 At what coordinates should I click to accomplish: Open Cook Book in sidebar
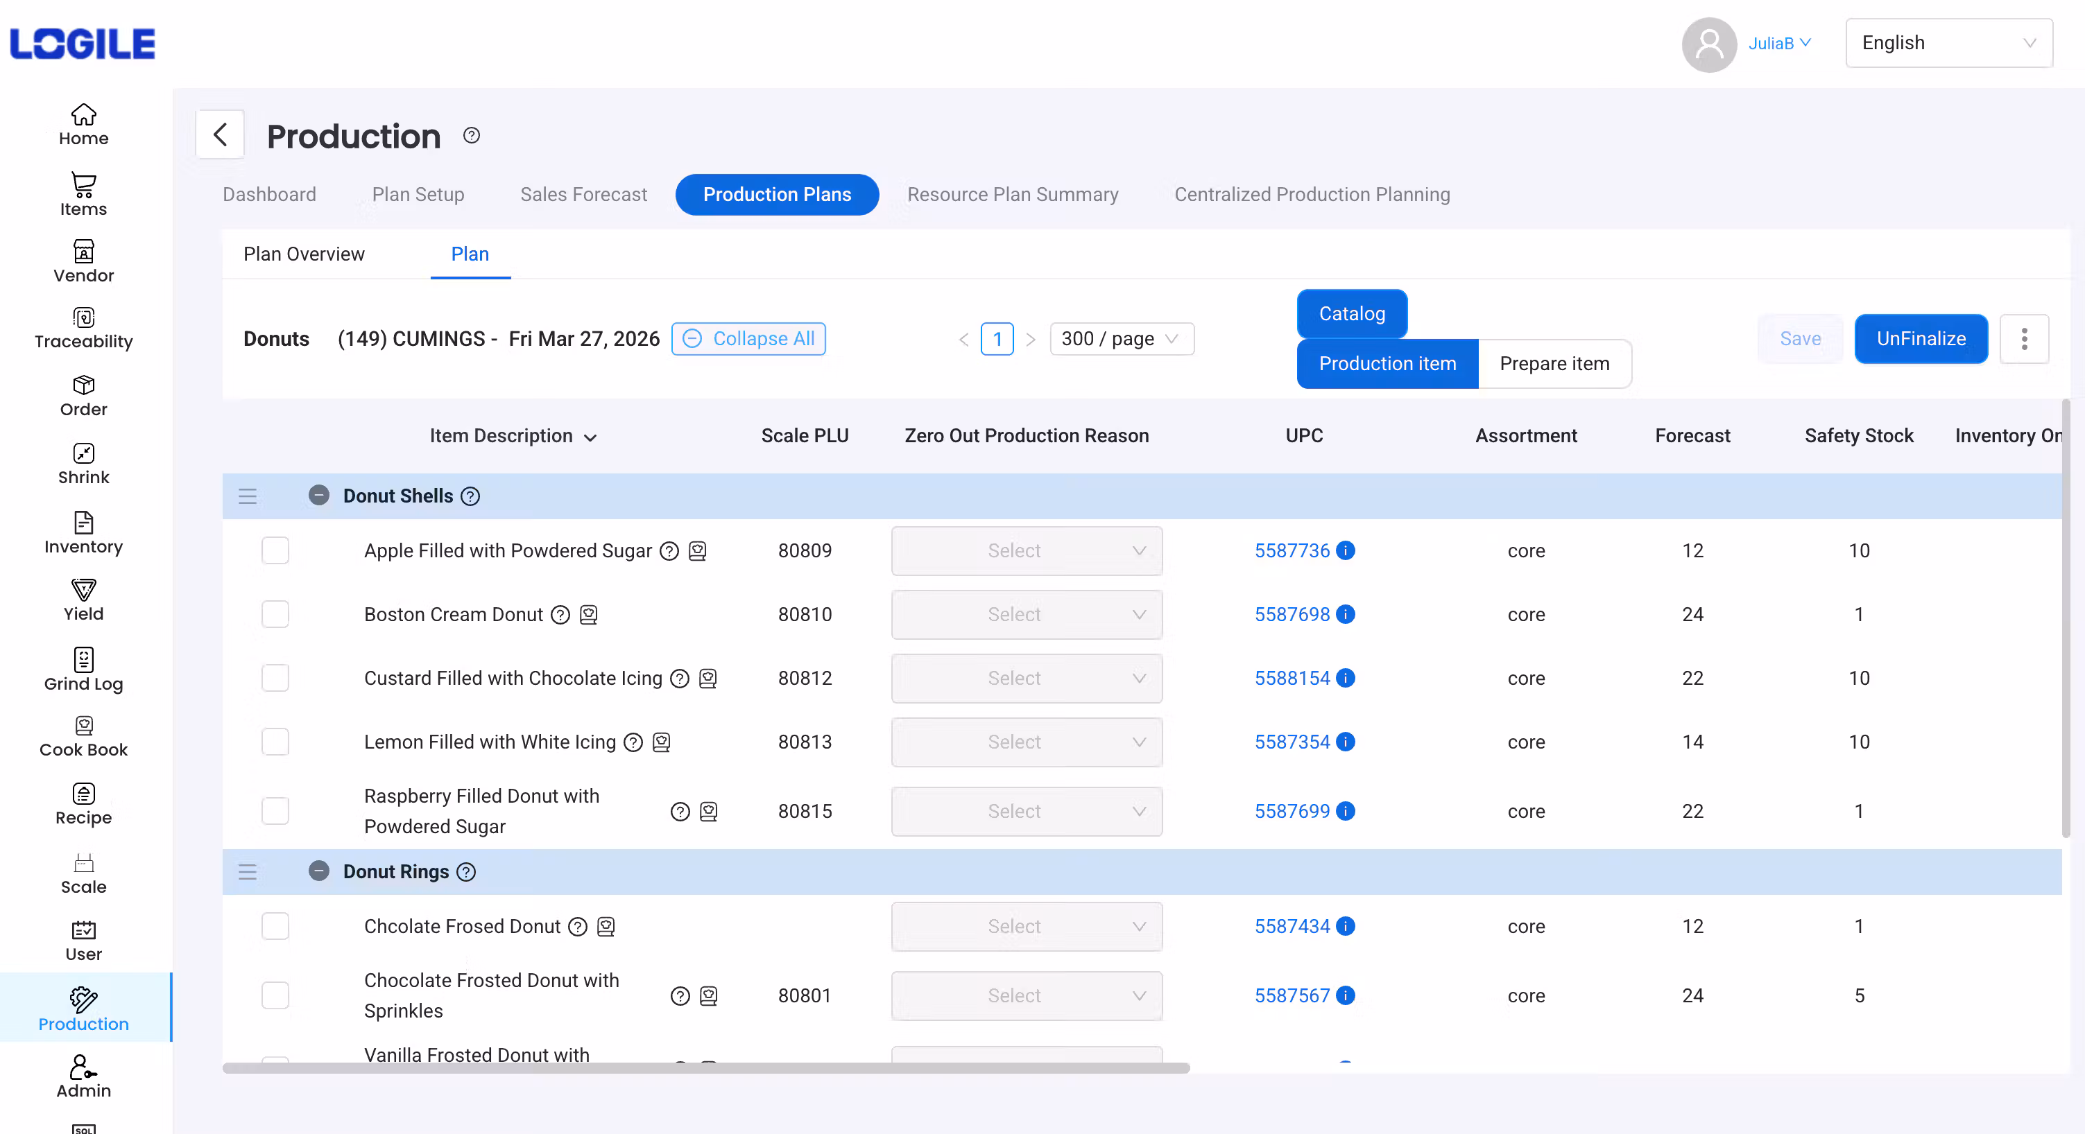(83, 737)
